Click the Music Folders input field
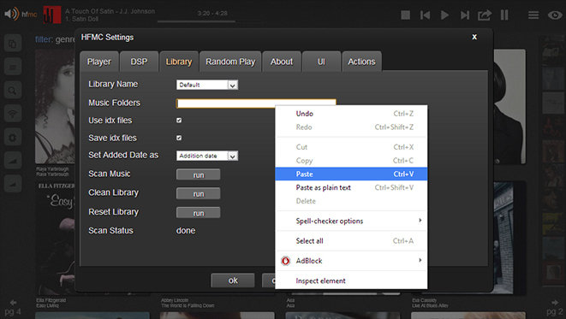 256,103
